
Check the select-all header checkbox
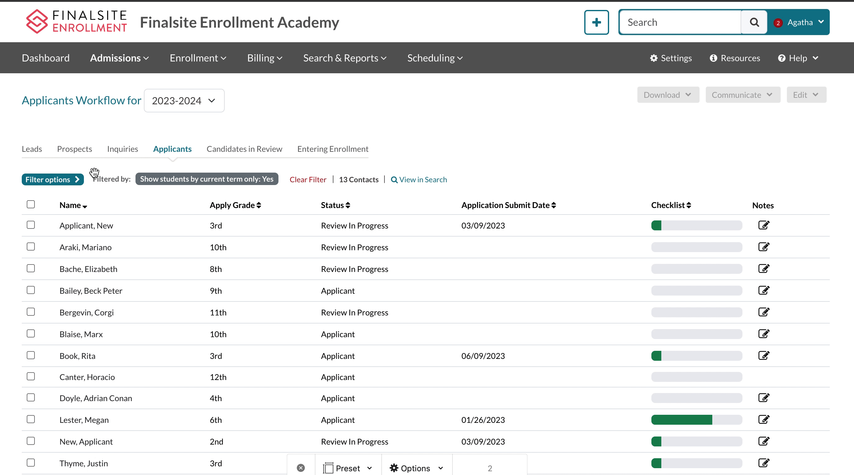click(31, 204)
